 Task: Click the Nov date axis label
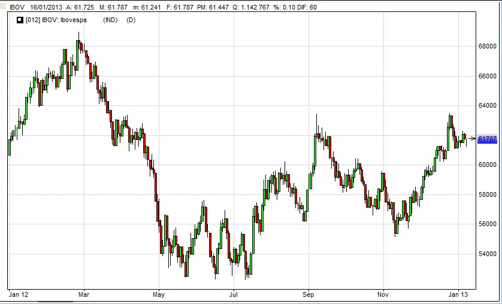383,294
